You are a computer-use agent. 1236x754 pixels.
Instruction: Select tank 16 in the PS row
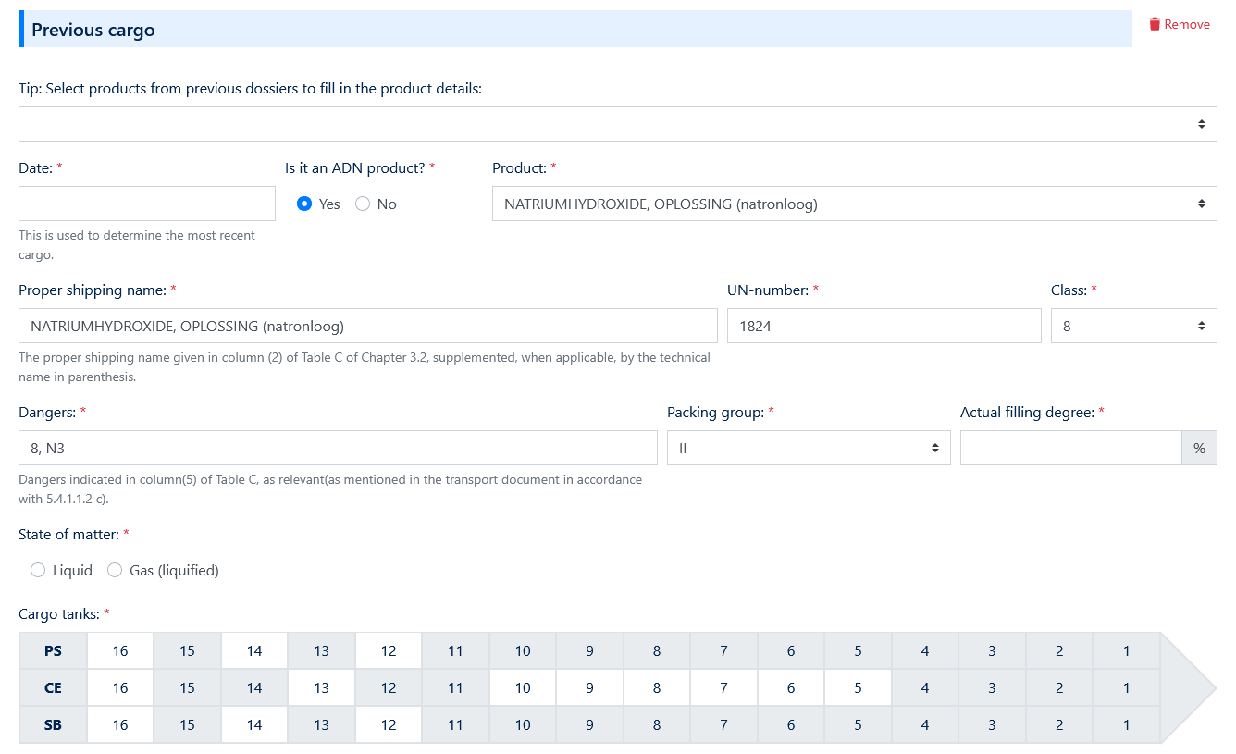pyautogui.click(x=119, y=650)
